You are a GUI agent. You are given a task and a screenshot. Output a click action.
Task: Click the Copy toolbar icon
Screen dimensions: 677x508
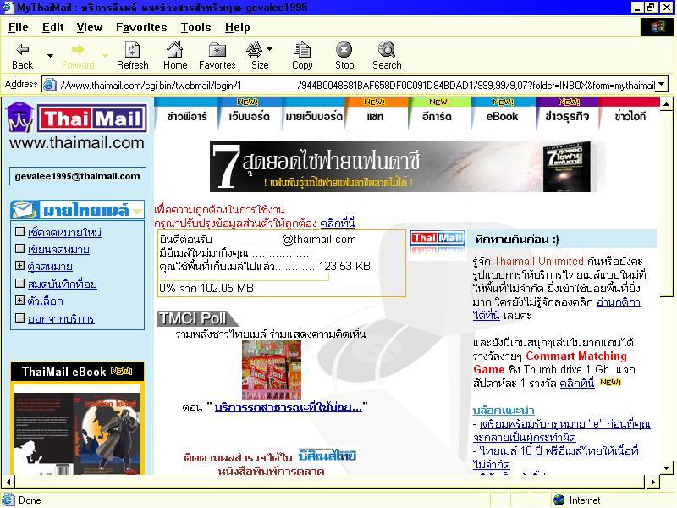tap(302, 53)
